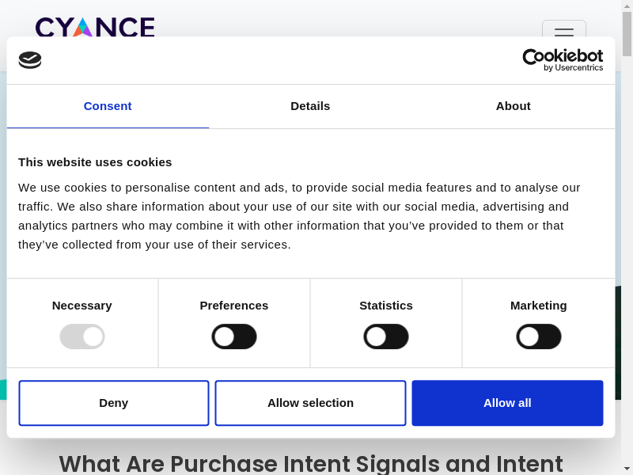Click the 'This website uses cookies' title
Viewport: 633px width, 475px height.
pos(95,162)
